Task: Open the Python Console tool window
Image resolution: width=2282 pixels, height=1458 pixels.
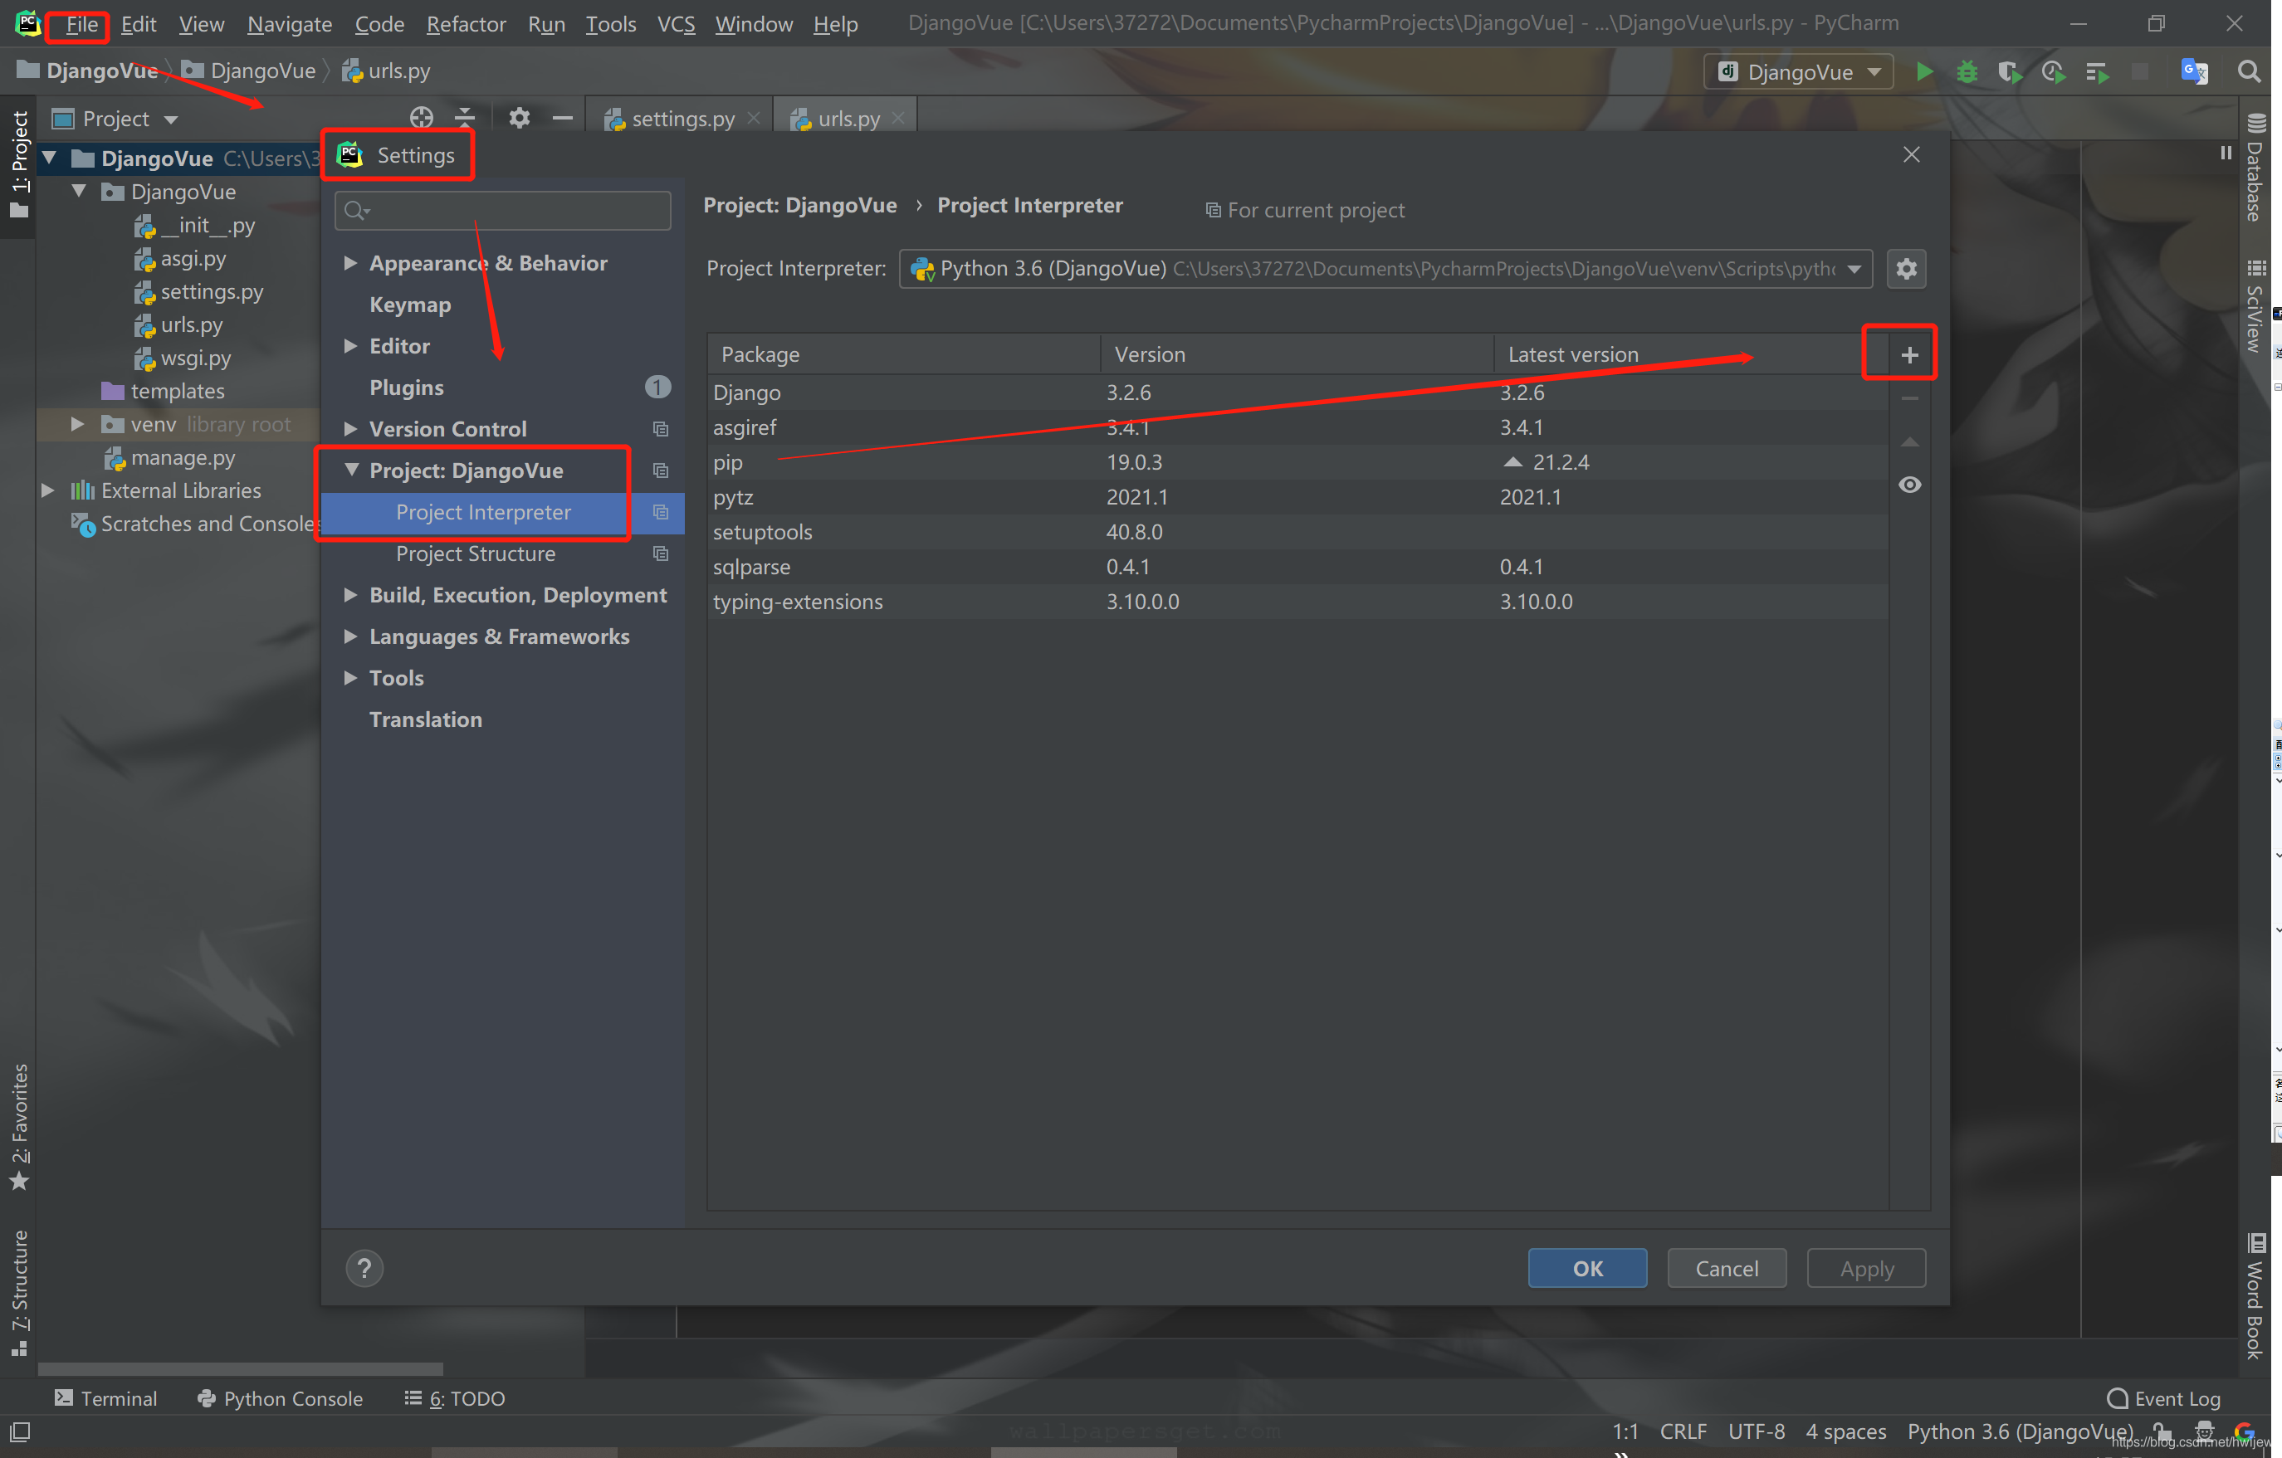Action: (x=281, y=1398)
